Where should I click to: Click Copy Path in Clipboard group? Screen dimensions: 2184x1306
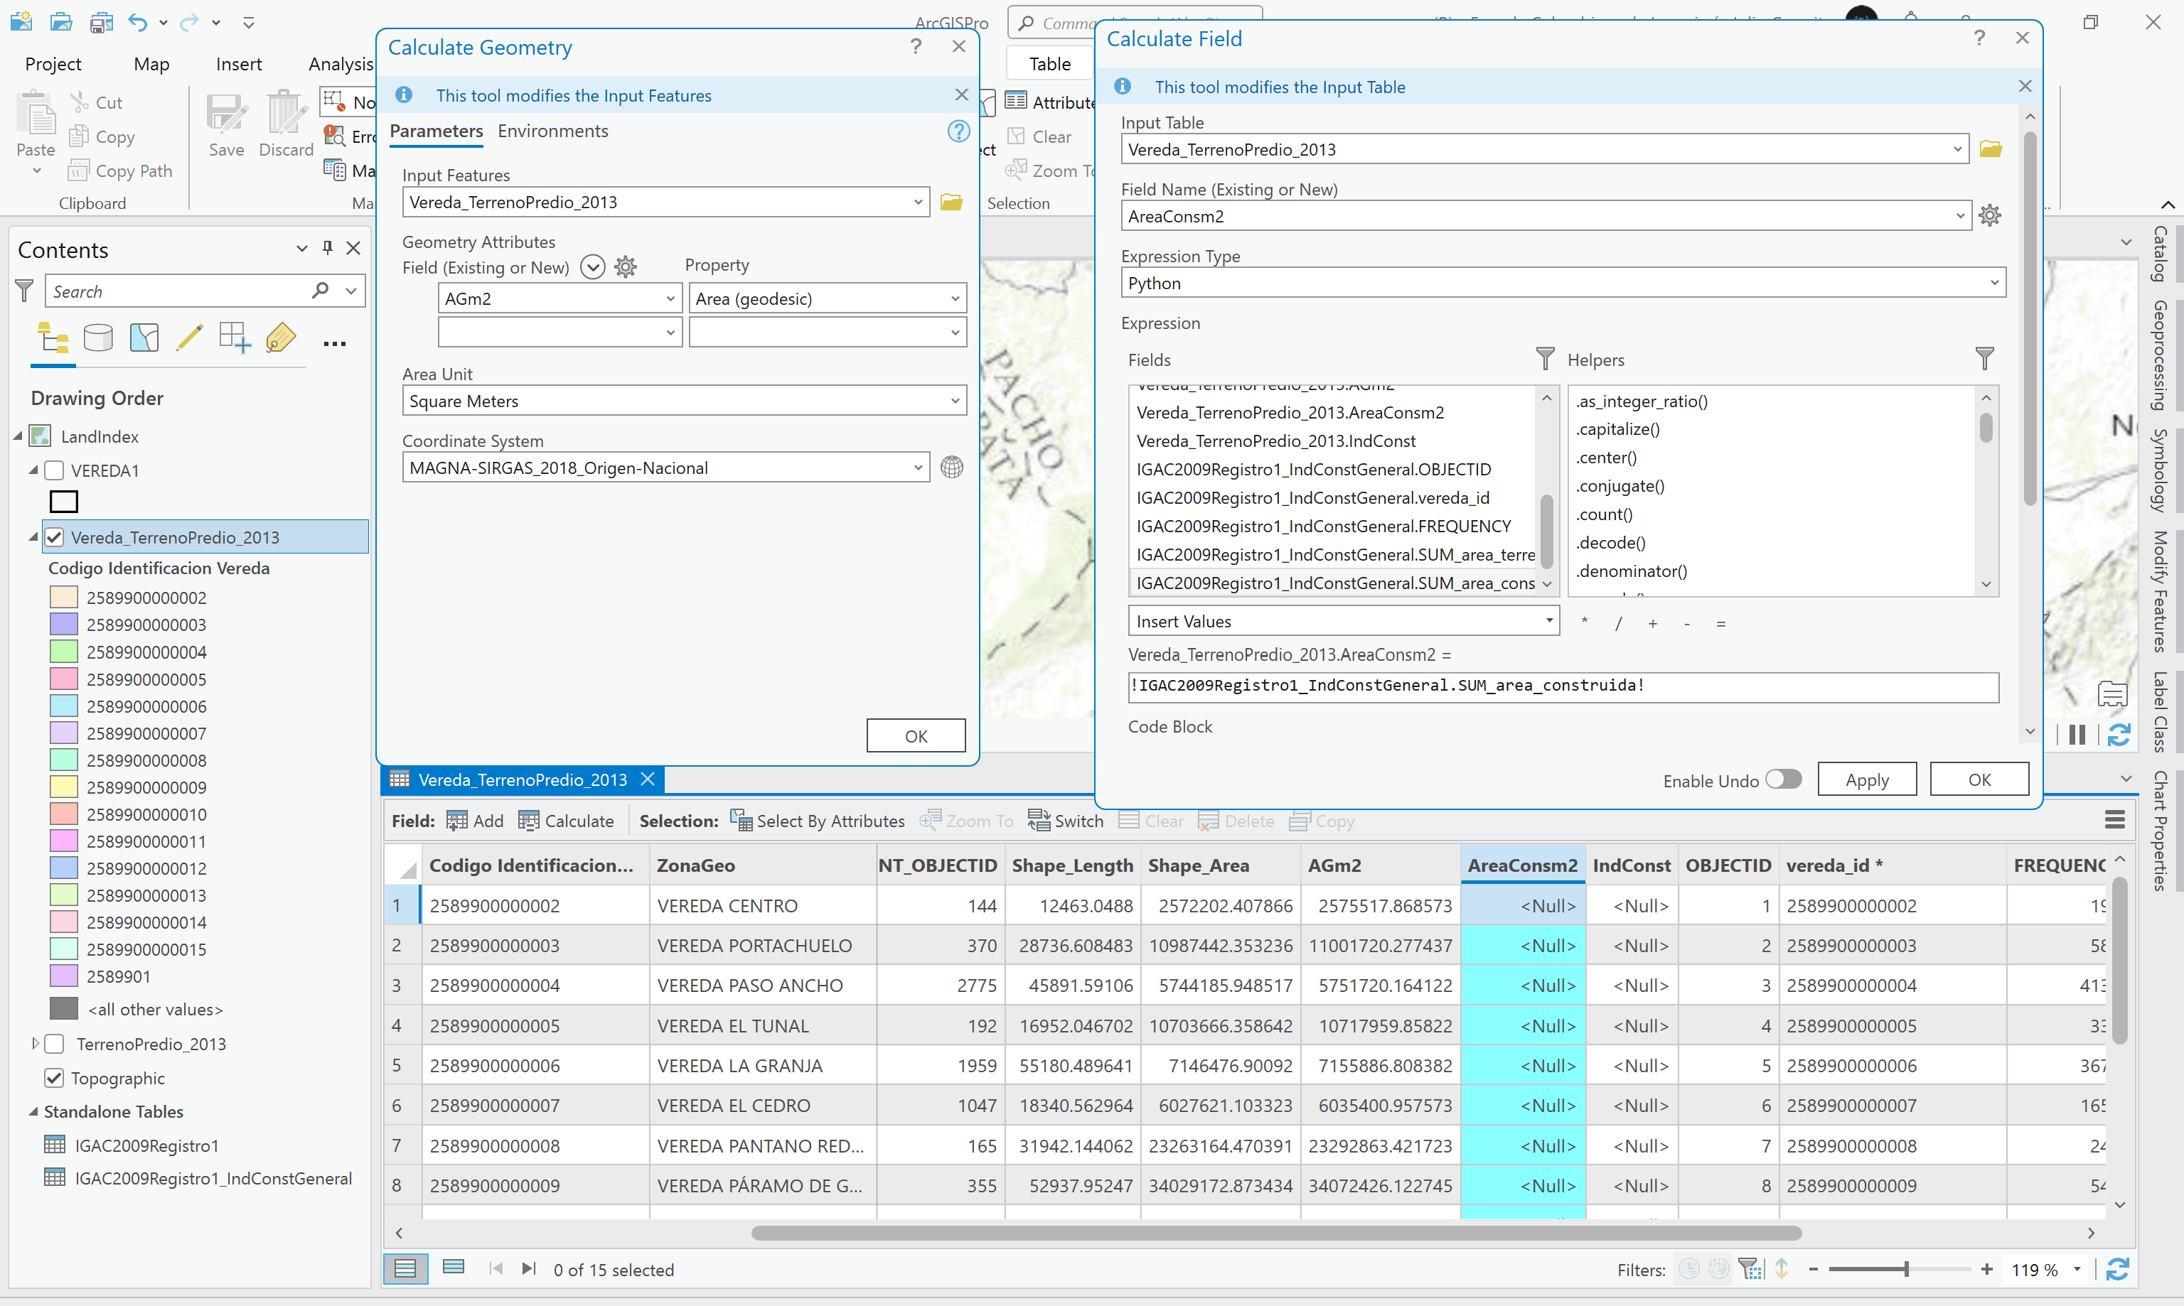pos(121,171)
